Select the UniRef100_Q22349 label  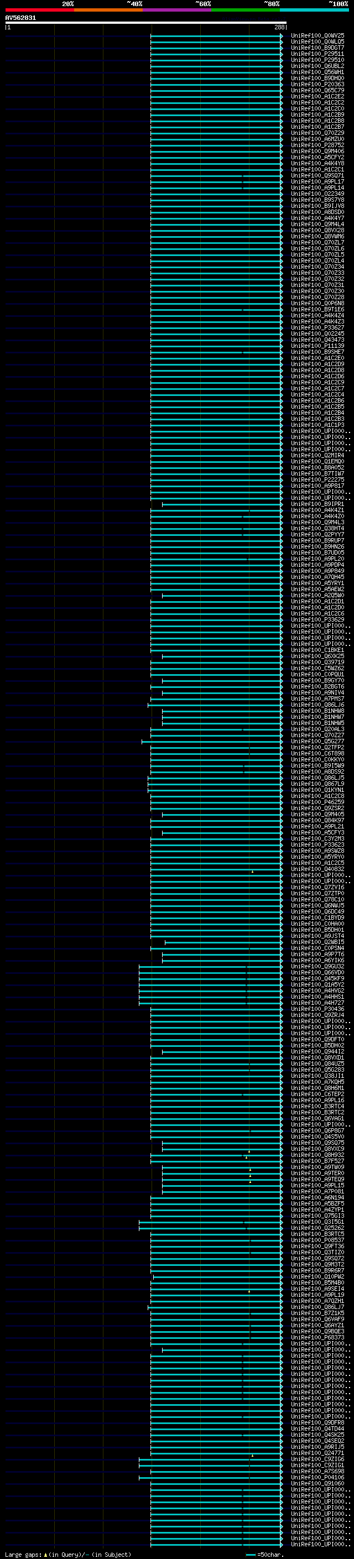317,194
